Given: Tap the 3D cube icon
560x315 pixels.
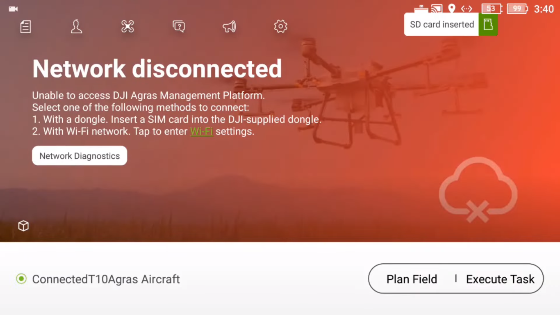Looking at the screenshot, I should coord(23,226).
